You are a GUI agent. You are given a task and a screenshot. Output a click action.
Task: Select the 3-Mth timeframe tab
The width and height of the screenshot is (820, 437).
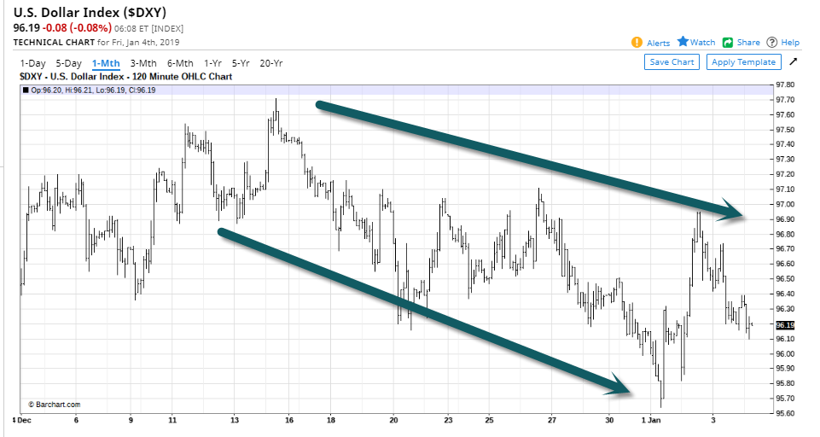coord(143,63)
